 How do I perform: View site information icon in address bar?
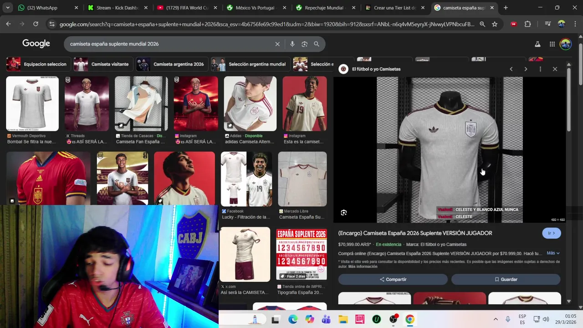51,24
